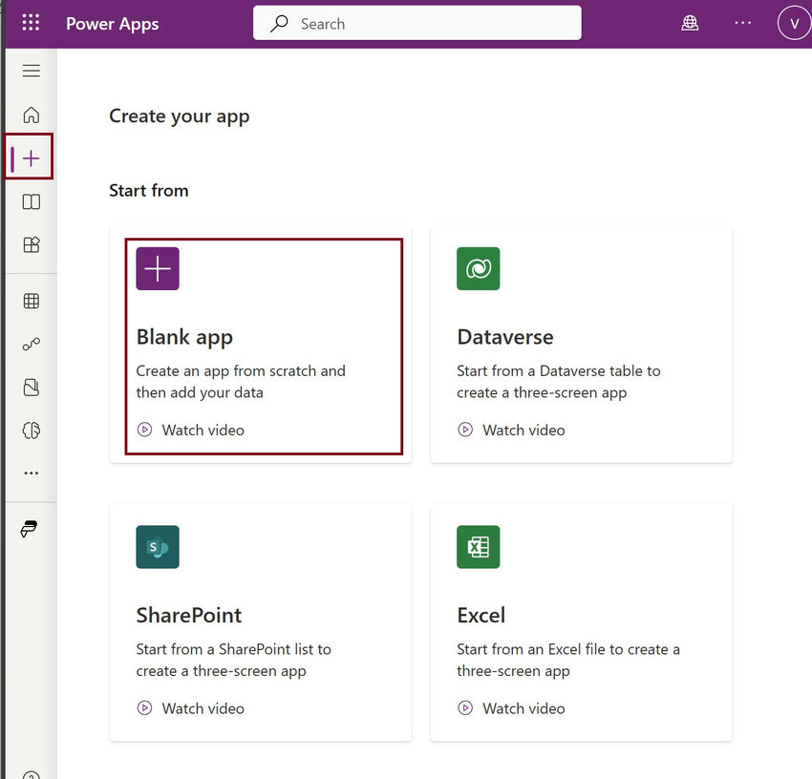Viewport: 812px width, 779px height.
Task: Click the Power Platform icon at sidebar bottom
Action: point(30,528)
